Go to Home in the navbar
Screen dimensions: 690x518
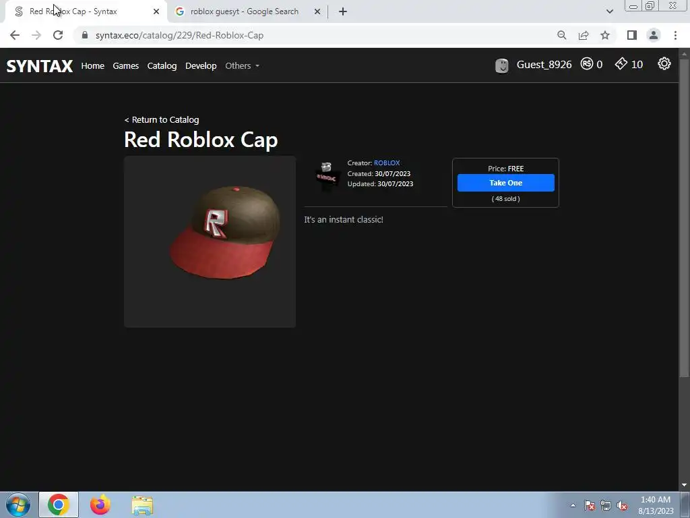92,65
